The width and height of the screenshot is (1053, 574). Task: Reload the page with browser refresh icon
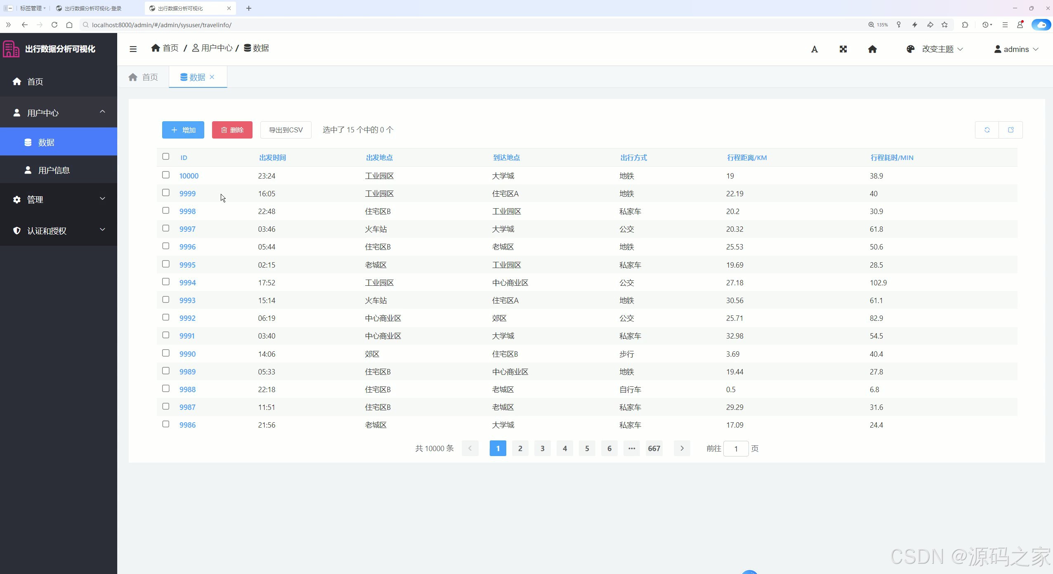tap(54, 25)
